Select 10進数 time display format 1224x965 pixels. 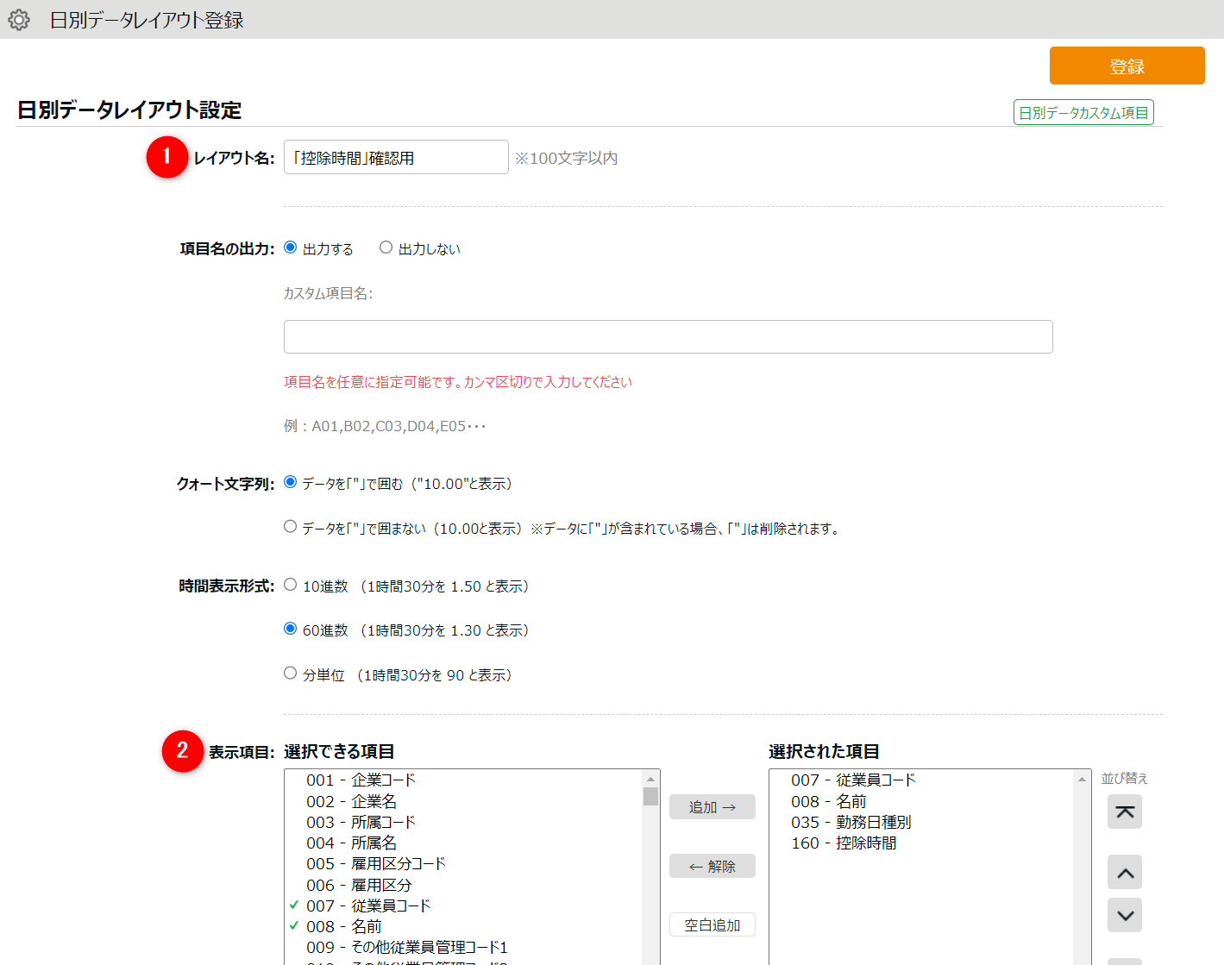point(291,585)
